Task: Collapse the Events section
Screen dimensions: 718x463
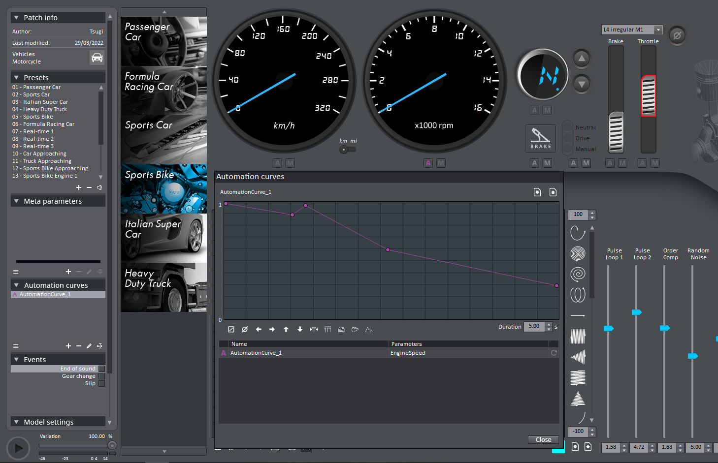Action: (x=16, y=360)
